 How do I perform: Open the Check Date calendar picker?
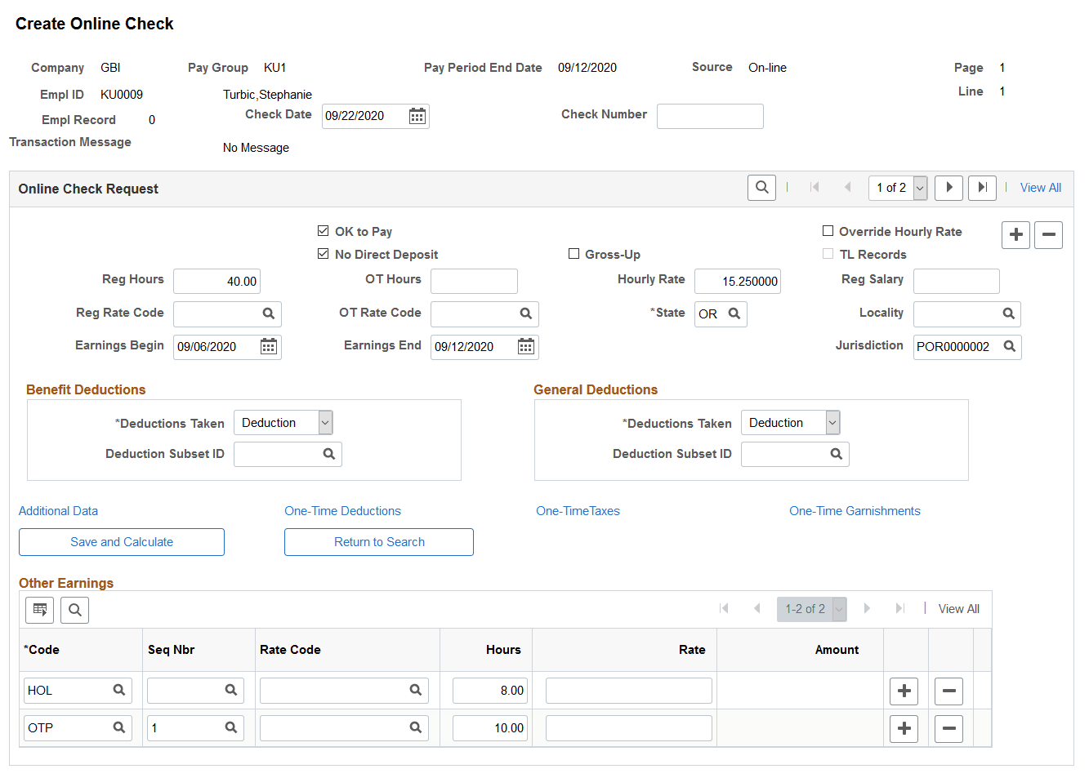417,116
